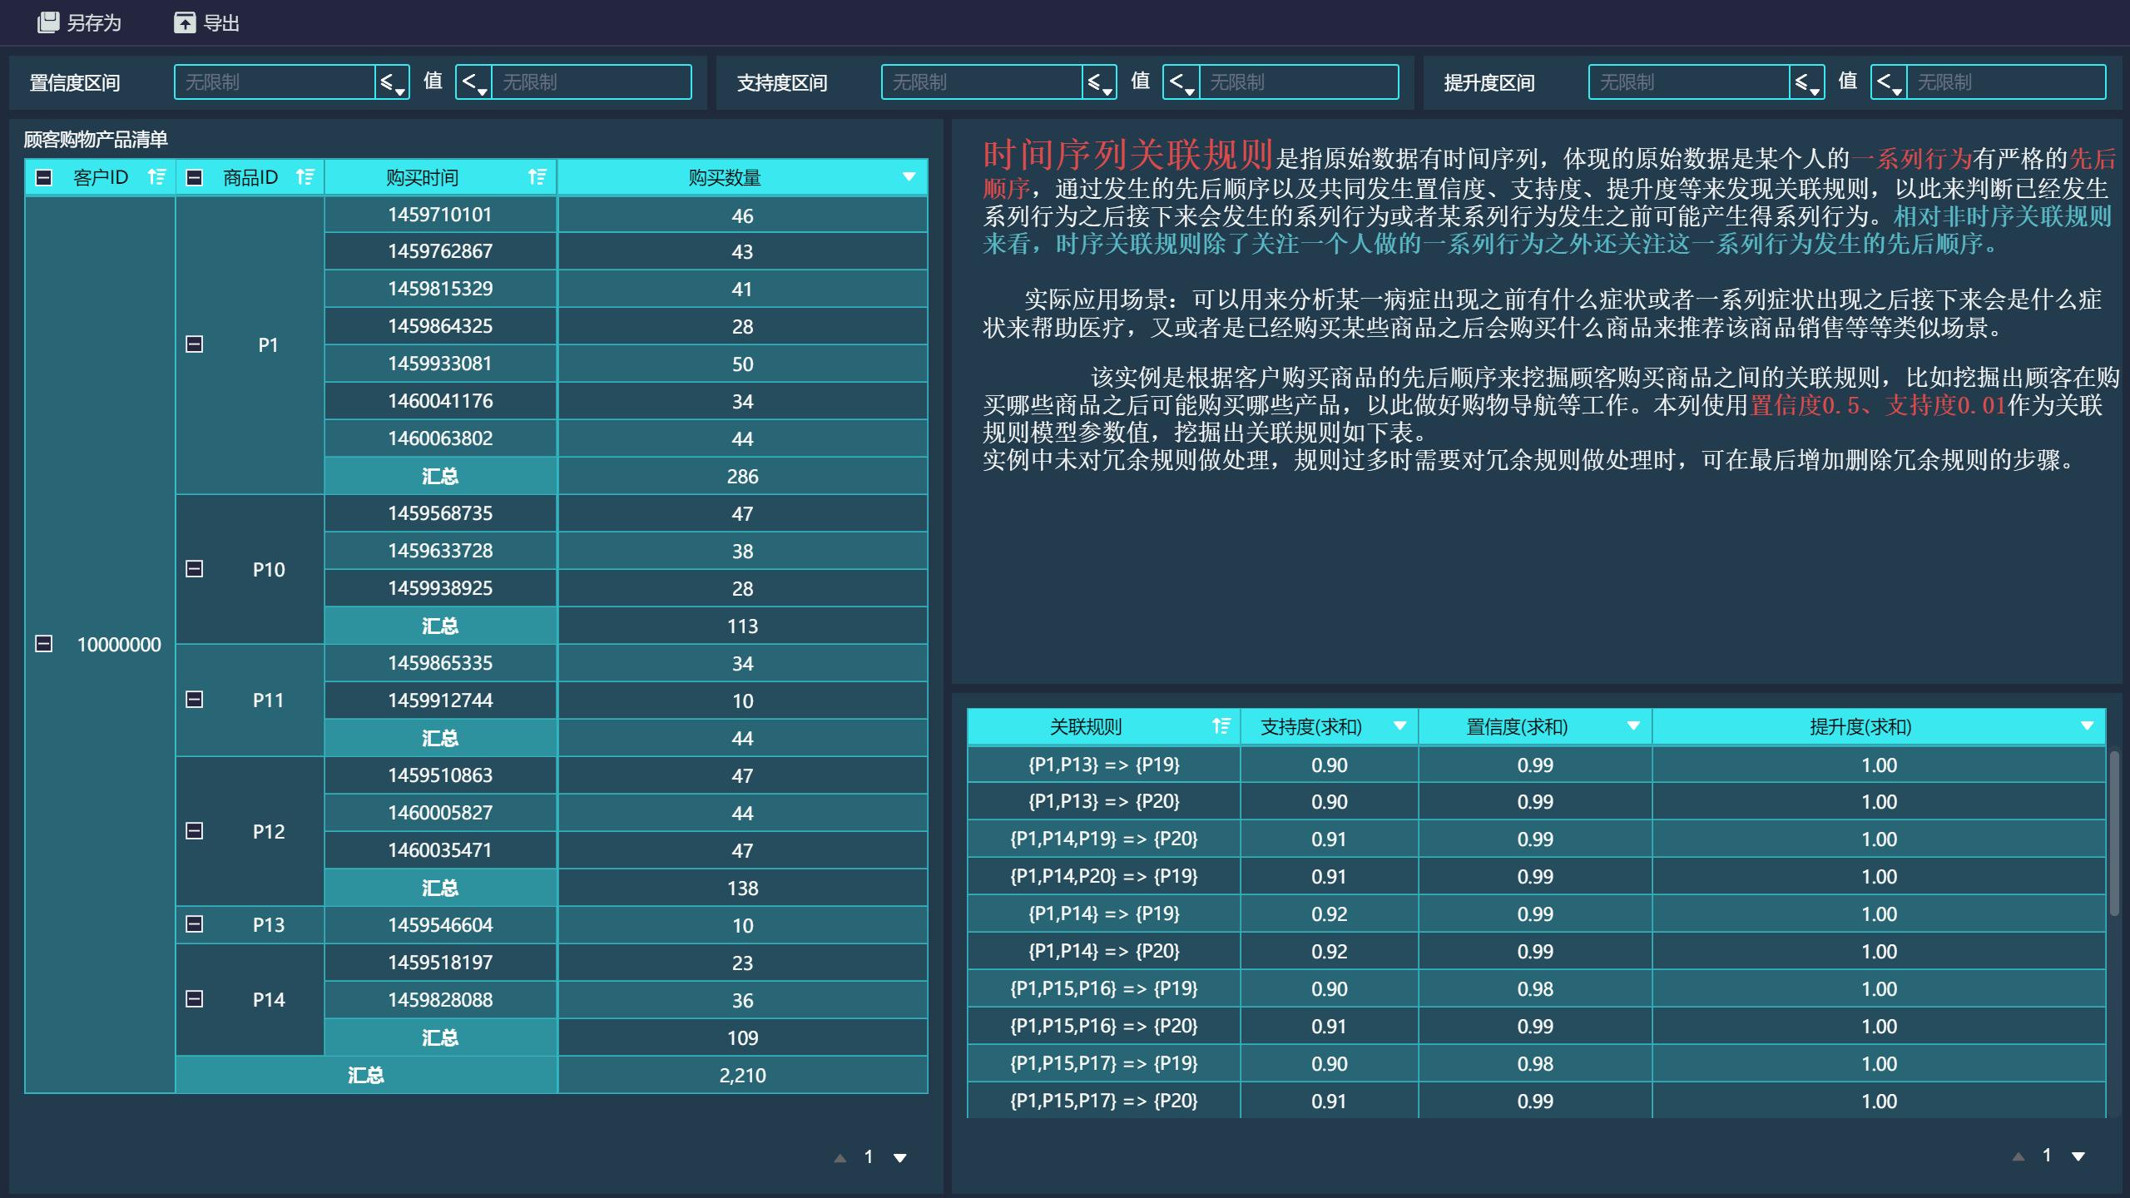2130x1198 pixels.
Task: Collapse the 商品ID header group
Action: (x=193, y=176)
